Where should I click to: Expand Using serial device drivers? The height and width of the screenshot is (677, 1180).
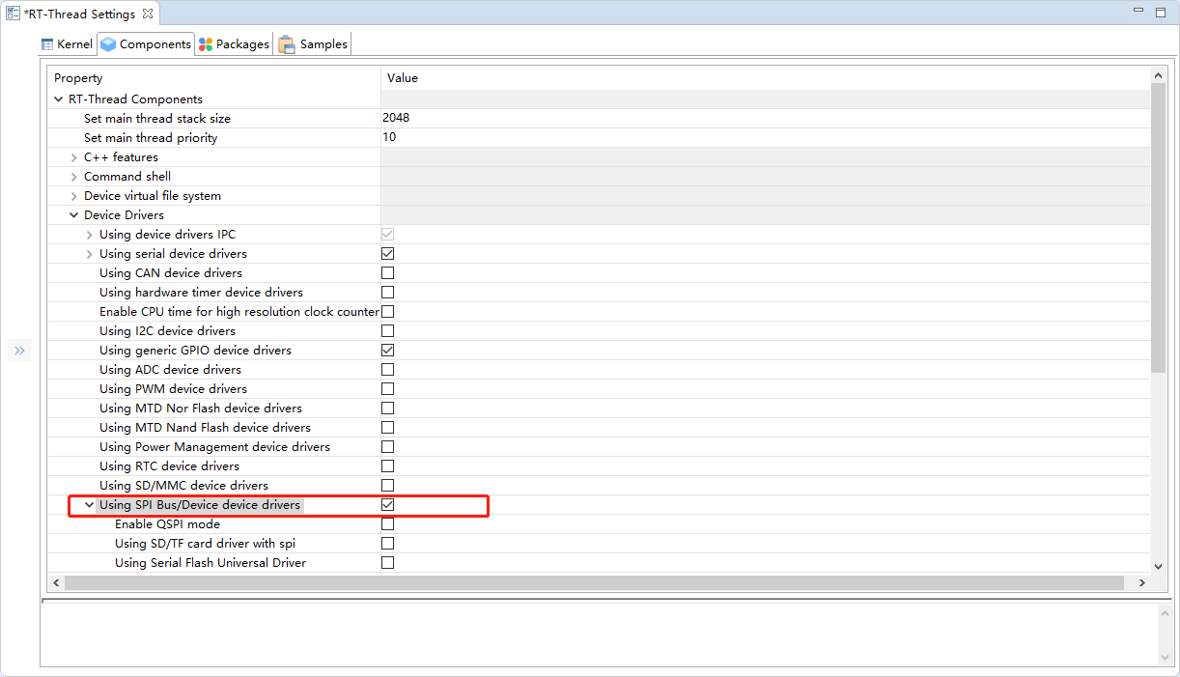point(90,254)
